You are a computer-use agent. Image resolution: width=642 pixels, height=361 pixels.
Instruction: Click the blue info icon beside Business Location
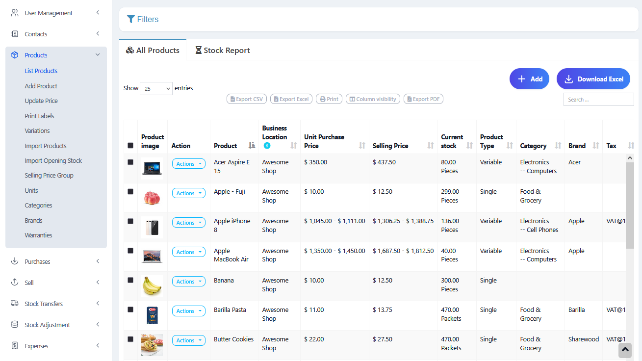click(x=267, y=145)
